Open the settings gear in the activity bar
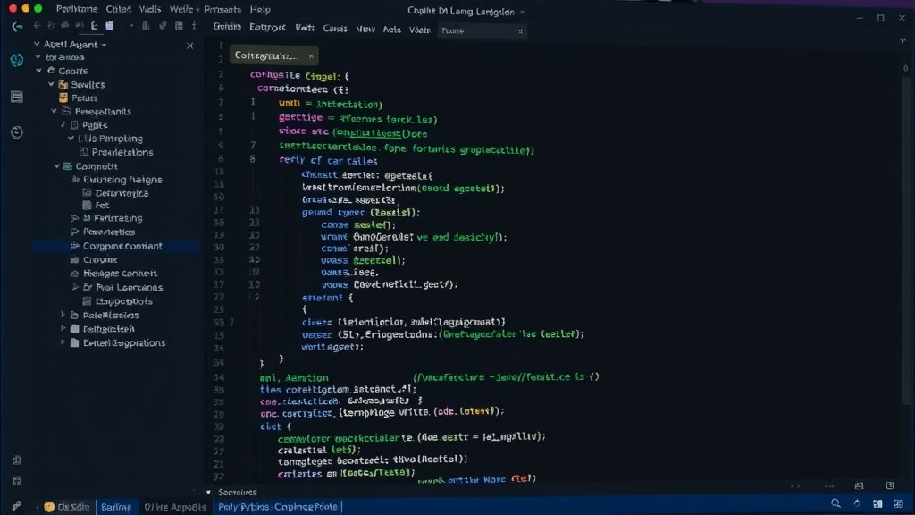915x515 pixels. pos(16,480)
